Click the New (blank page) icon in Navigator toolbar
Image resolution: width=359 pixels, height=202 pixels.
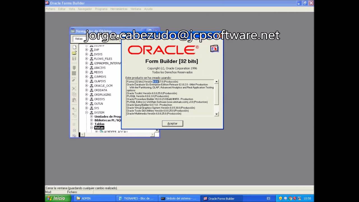click(x=74, y=47)
